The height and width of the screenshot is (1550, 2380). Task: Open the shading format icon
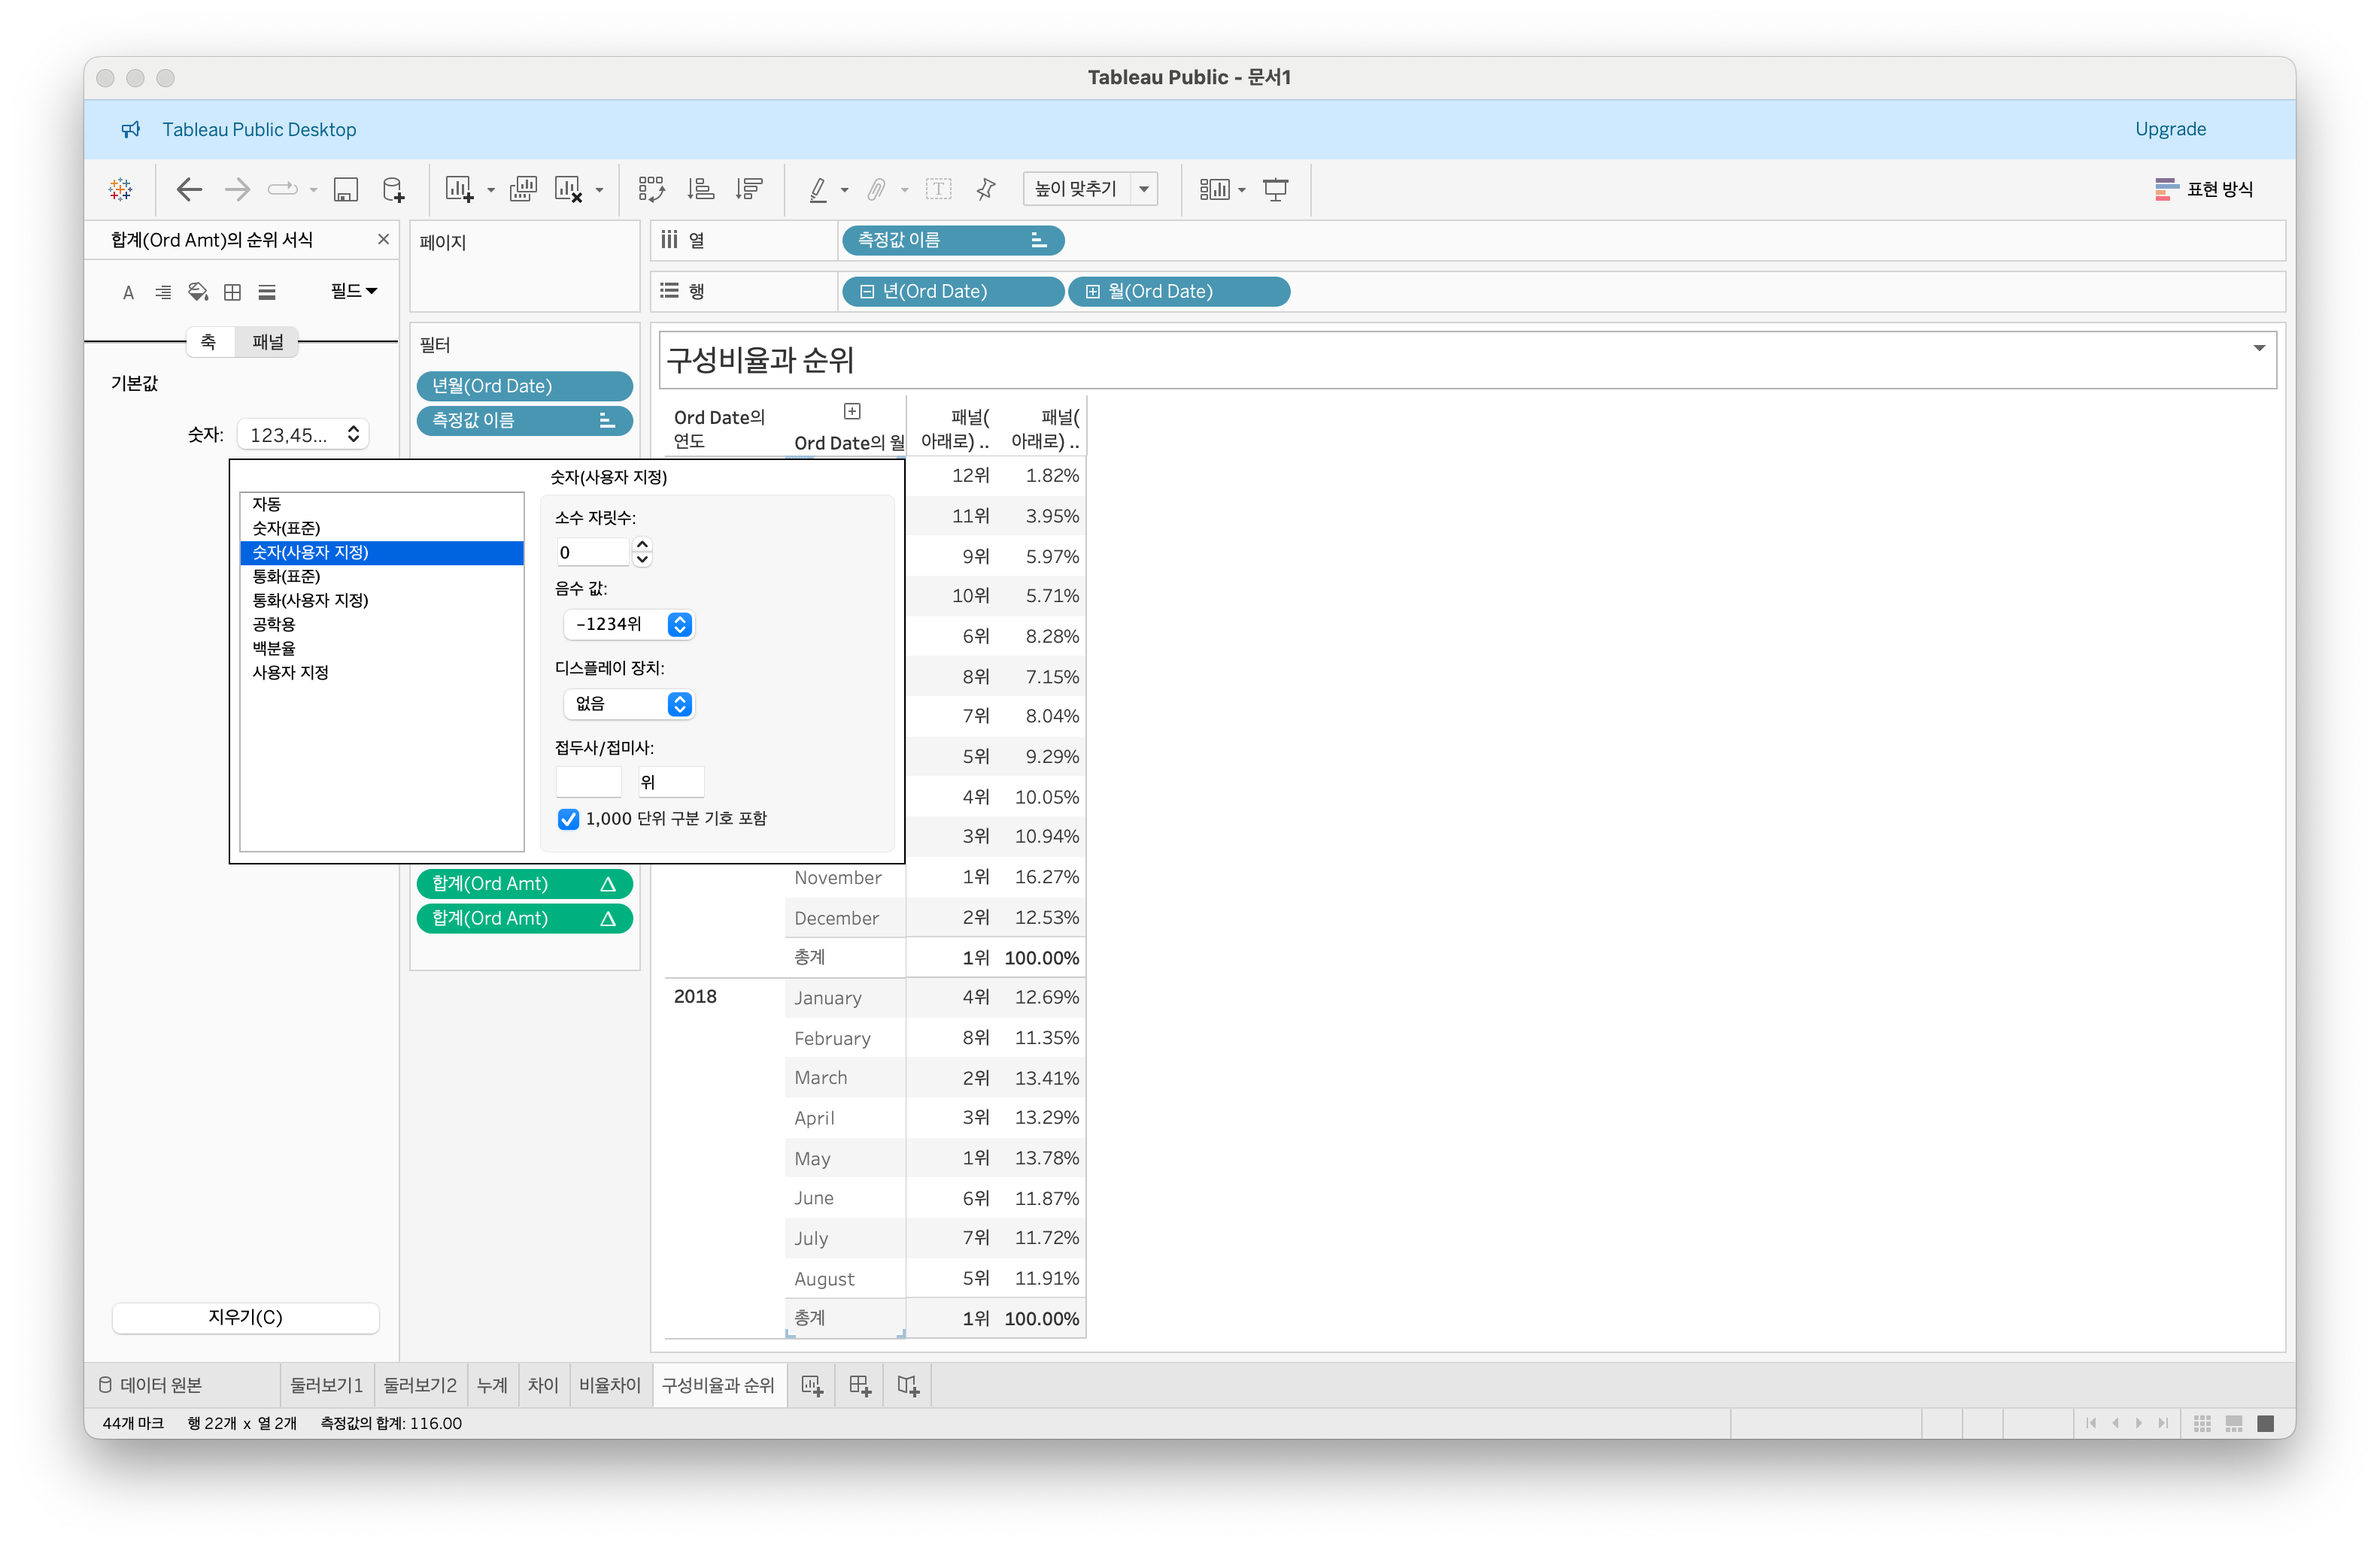pos(198,292)
